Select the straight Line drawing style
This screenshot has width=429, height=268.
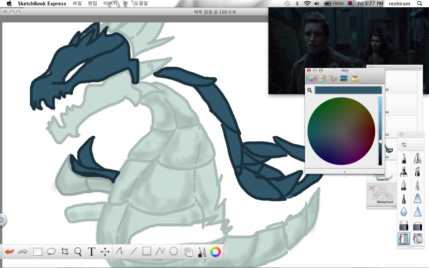[133, 251]
